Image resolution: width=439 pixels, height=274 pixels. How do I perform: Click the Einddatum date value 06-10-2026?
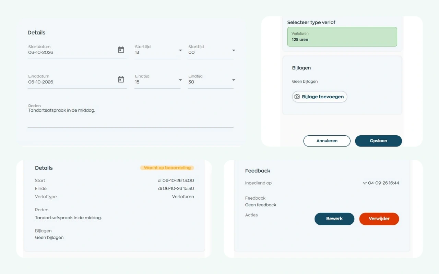point(41,82)
